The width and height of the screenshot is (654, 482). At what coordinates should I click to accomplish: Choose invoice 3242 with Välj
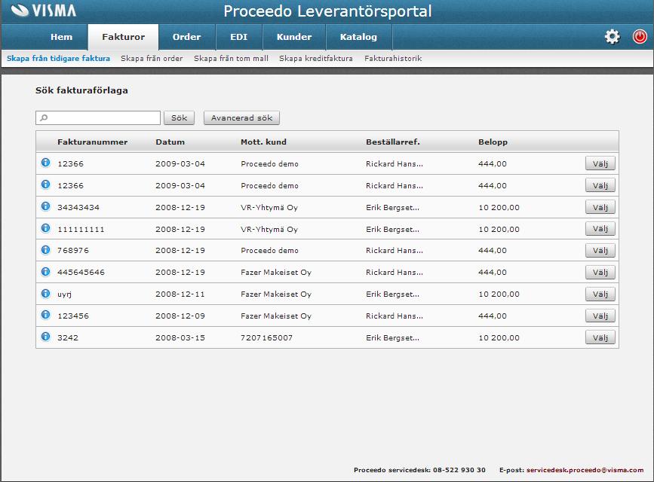(x=600, y=337)
